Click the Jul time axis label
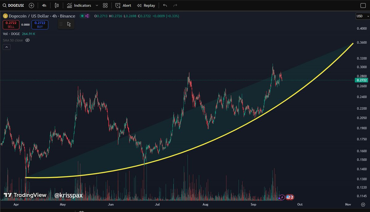 [x=158, y=204]
